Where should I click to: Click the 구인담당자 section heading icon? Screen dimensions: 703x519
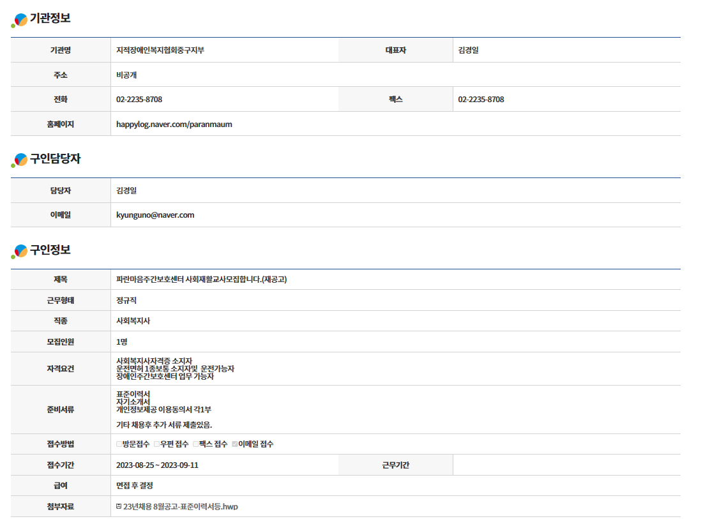pyautogui.click(x=20, y=160)
